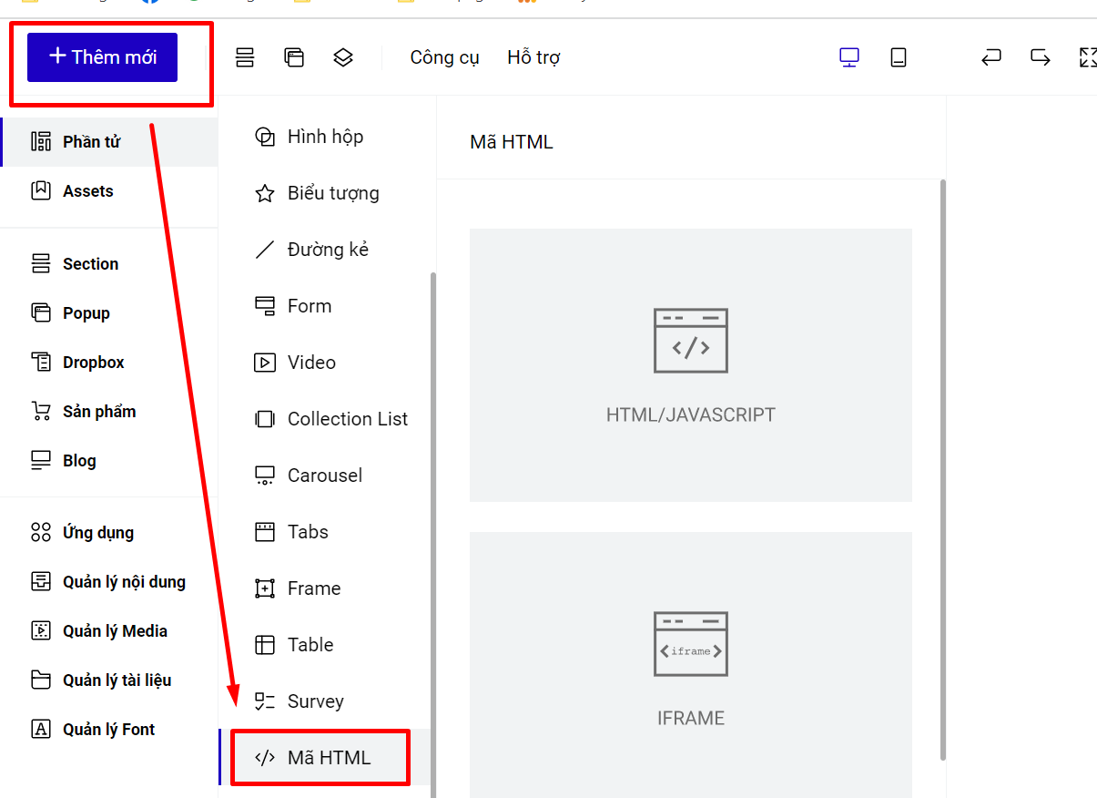Switch to mobile view icon

coord(899,57)
